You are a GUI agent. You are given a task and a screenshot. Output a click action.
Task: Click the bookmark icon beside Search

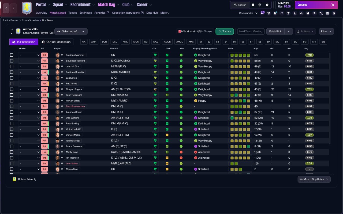click(x=253, y=5)
